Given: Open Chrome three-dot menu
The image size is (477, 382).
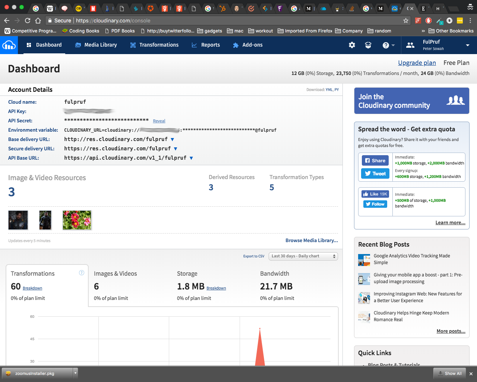Looking at the screenshot, I should click(x=470, y=21).
